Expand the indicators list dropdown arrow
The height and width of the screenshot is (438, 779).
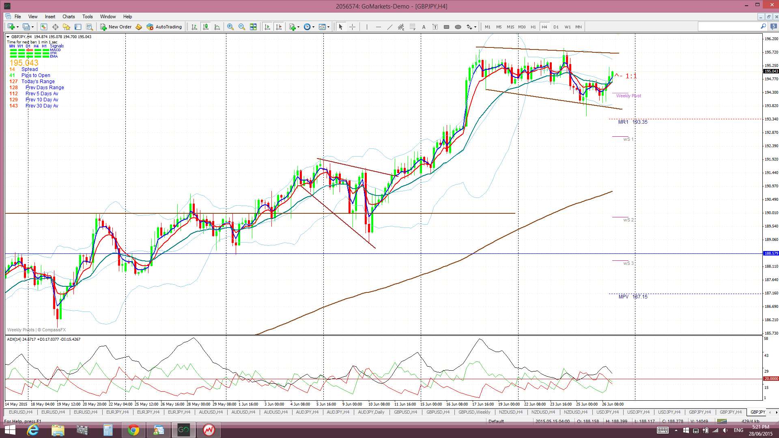298,27
